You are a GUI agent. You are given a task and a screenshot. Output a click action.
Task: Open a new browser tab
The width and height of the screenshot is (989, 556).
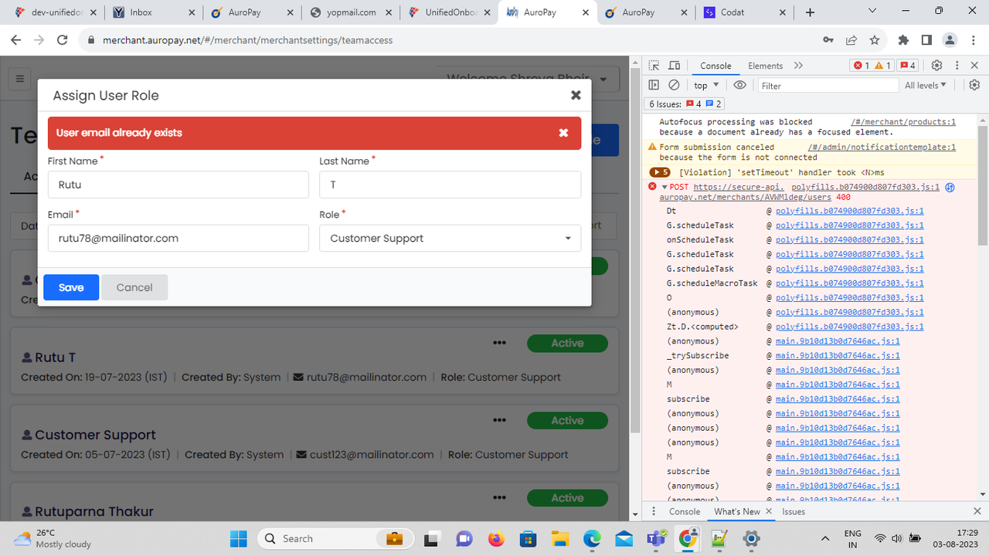(810, 12)
